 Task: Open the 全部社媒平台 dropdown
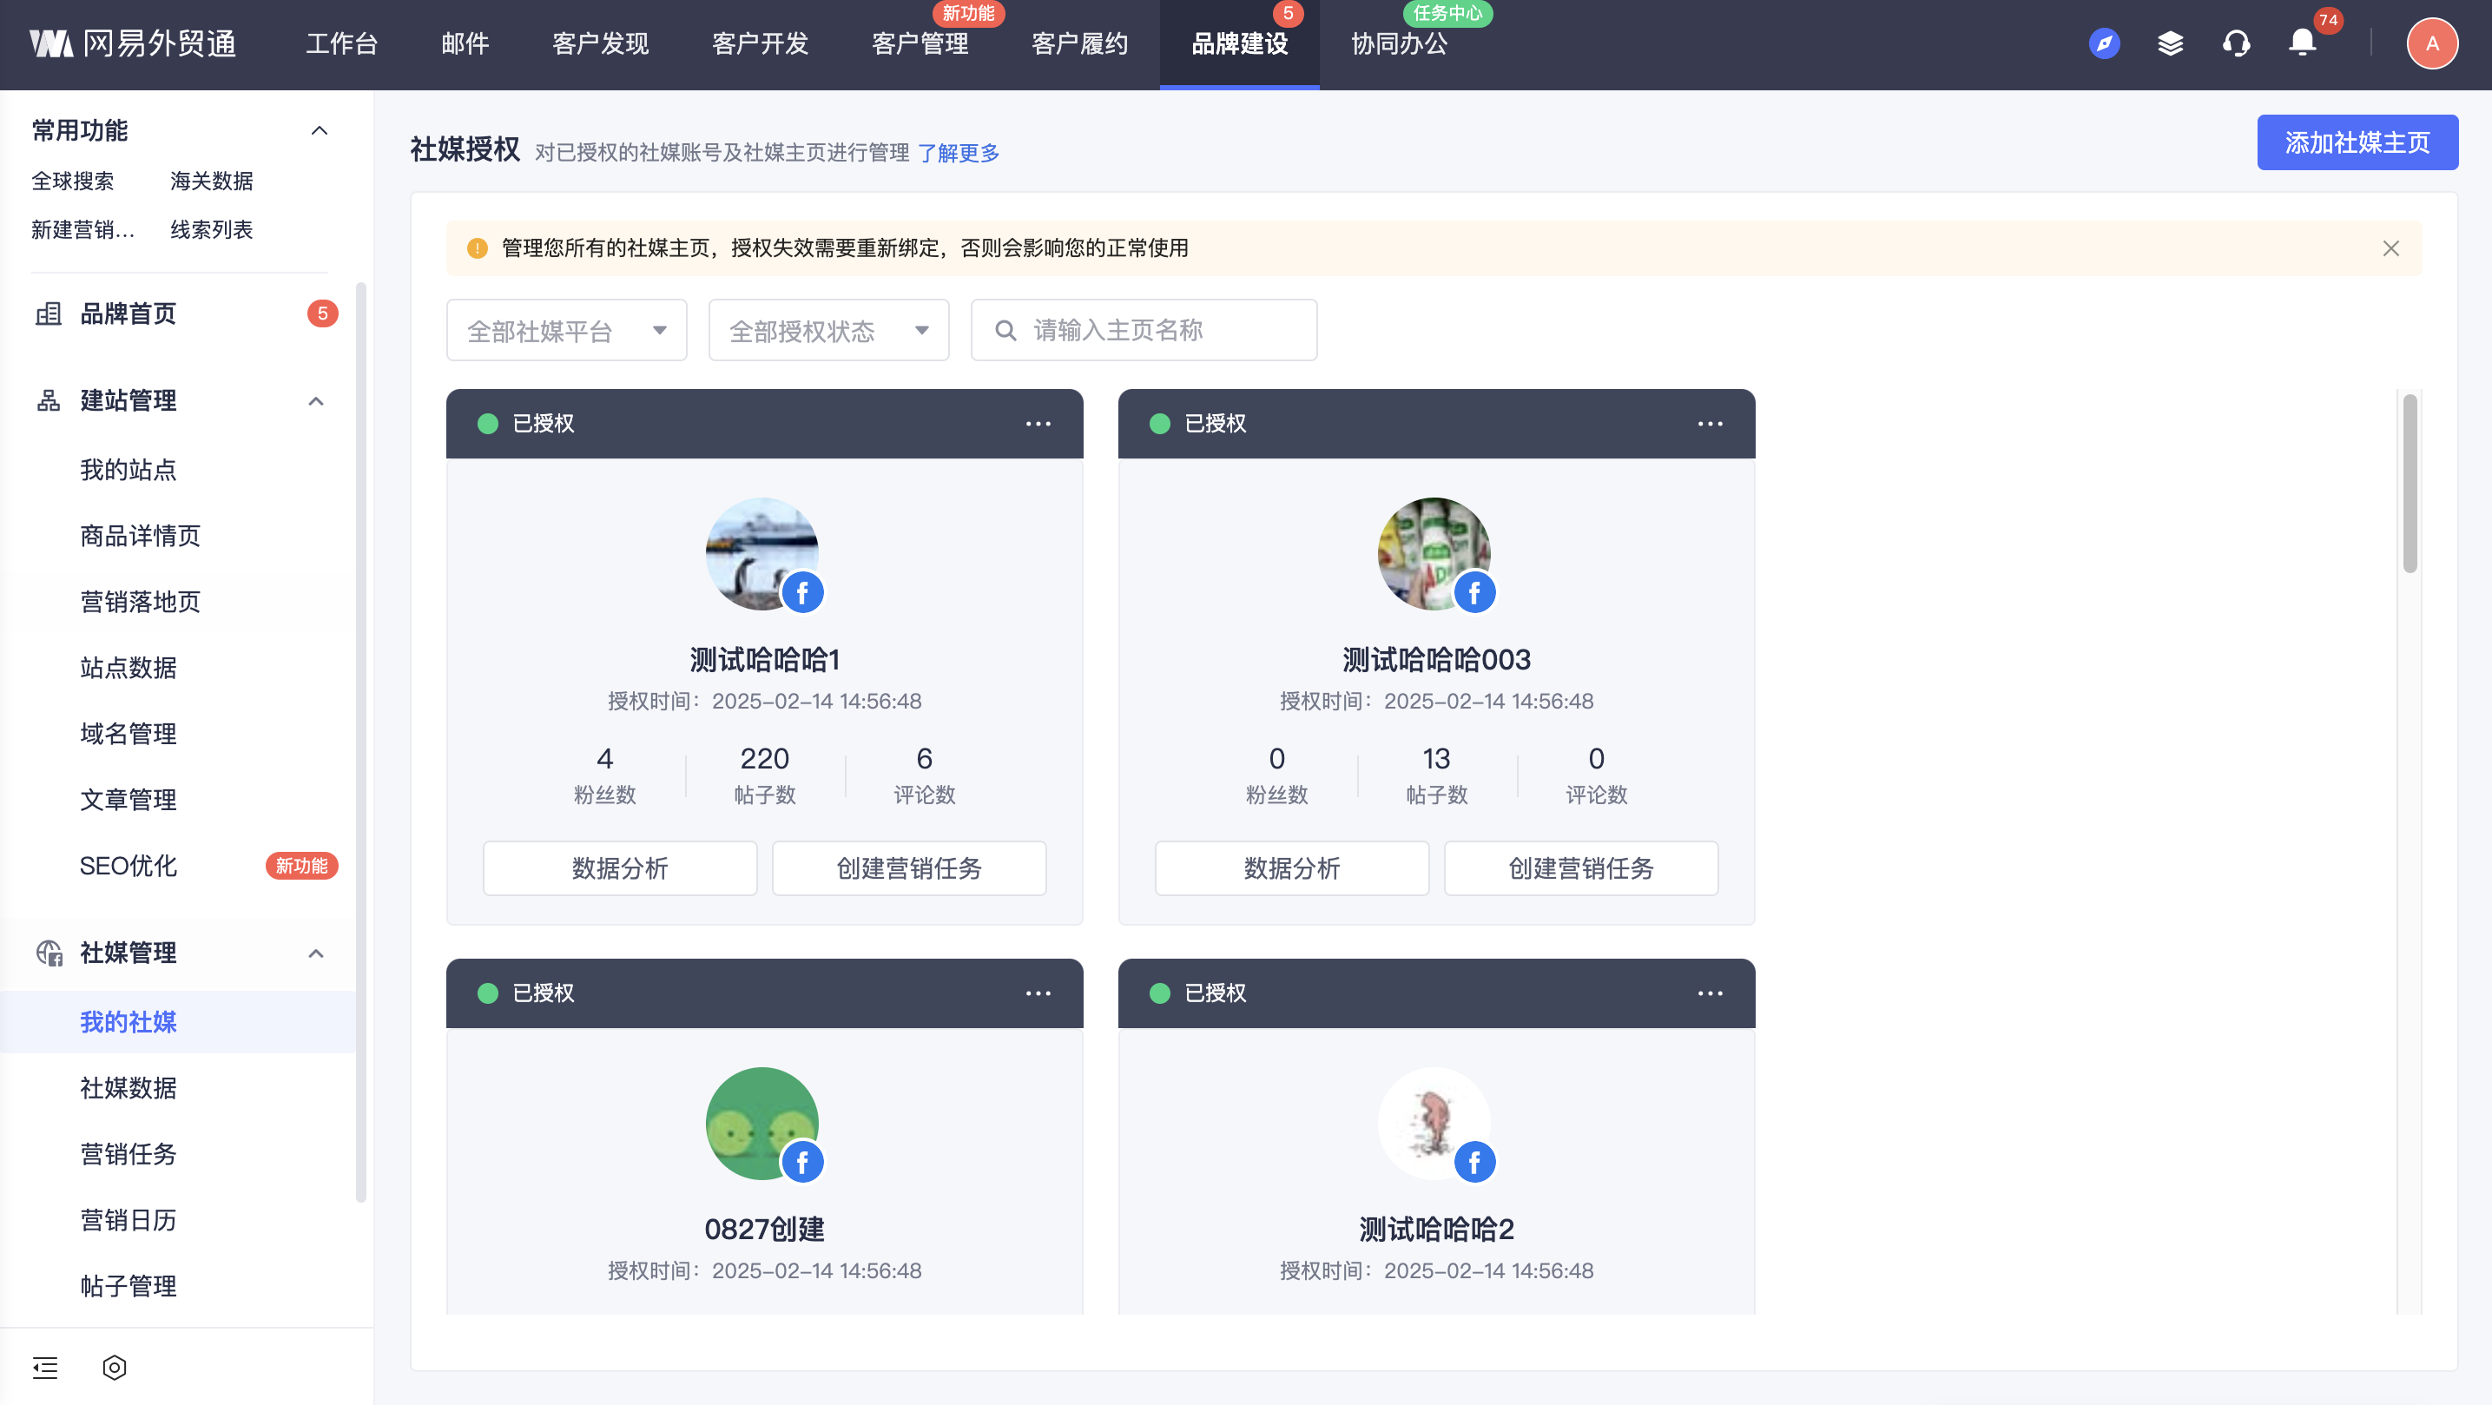point(566,331)
